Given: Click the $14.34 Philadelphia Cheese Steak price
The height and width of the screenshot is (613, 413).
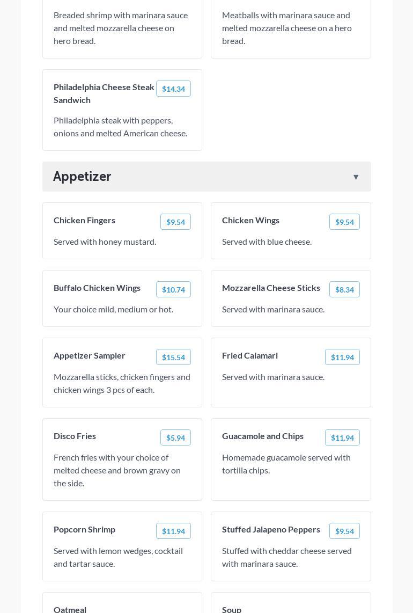Looking at the screenshot, I should coord(173,89).
